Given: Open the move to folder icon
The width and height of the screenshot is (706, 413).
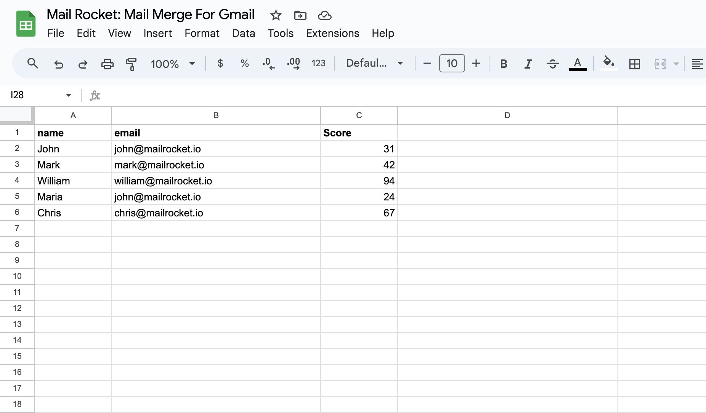Looking at the screenshot, I should point(300,15).
